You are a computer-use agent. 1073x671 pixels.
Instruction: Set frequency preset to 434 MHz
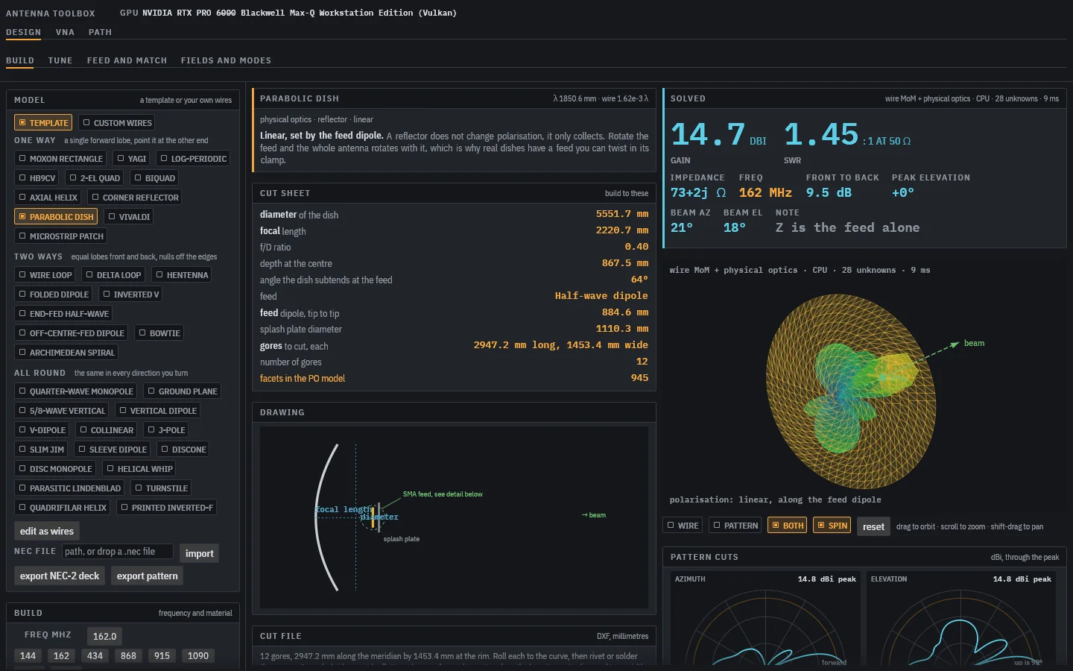(95, 655)
